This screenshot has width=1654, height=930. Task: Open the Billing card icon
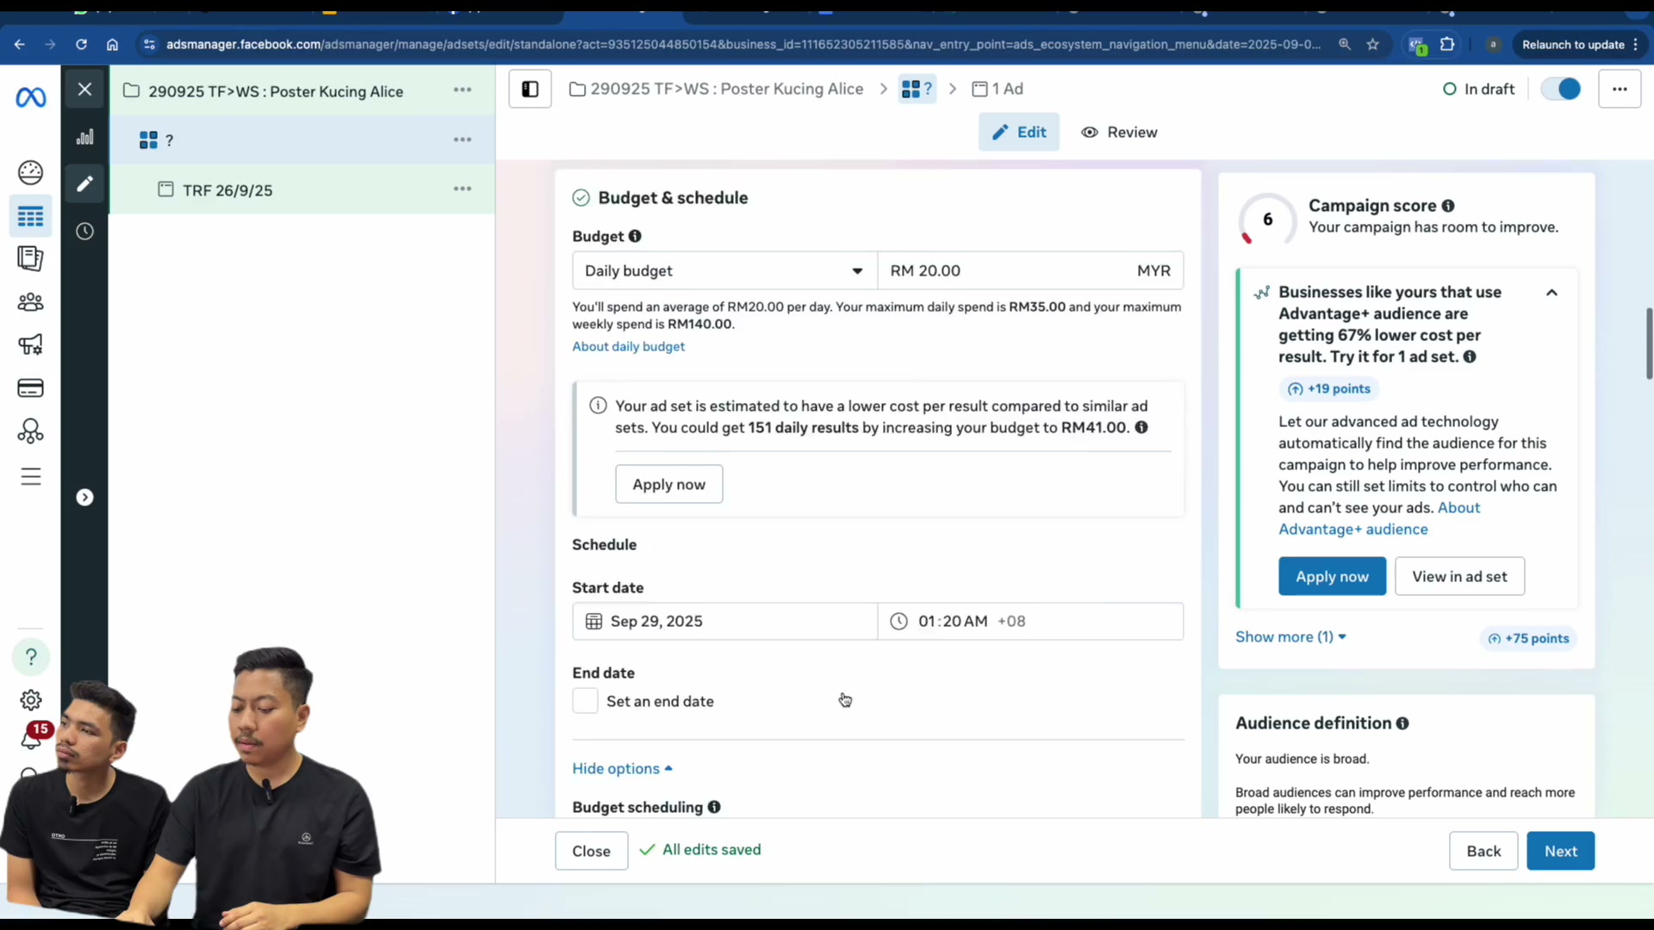30,388
